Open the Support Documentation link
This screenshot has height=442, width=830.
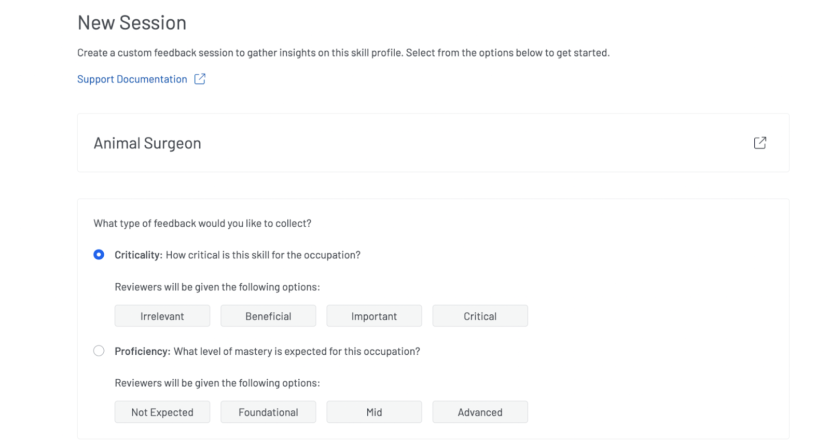click(132, 78)
